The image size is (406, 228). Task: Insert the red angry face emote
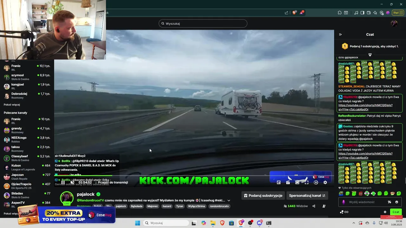(x=360, y=193)
